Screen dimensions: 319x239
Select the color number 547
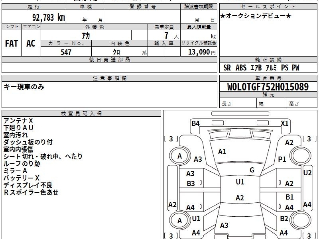coord(66,52)
